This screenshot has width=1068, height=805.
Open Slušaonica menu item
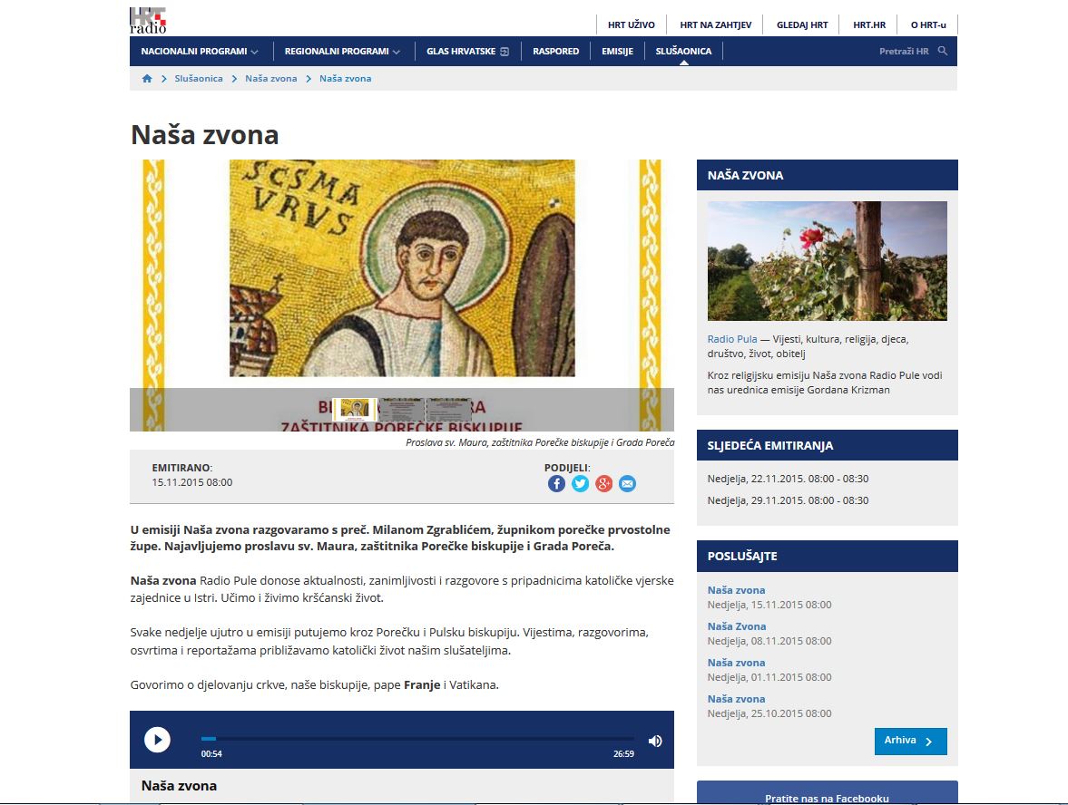[x=683, y=51]
